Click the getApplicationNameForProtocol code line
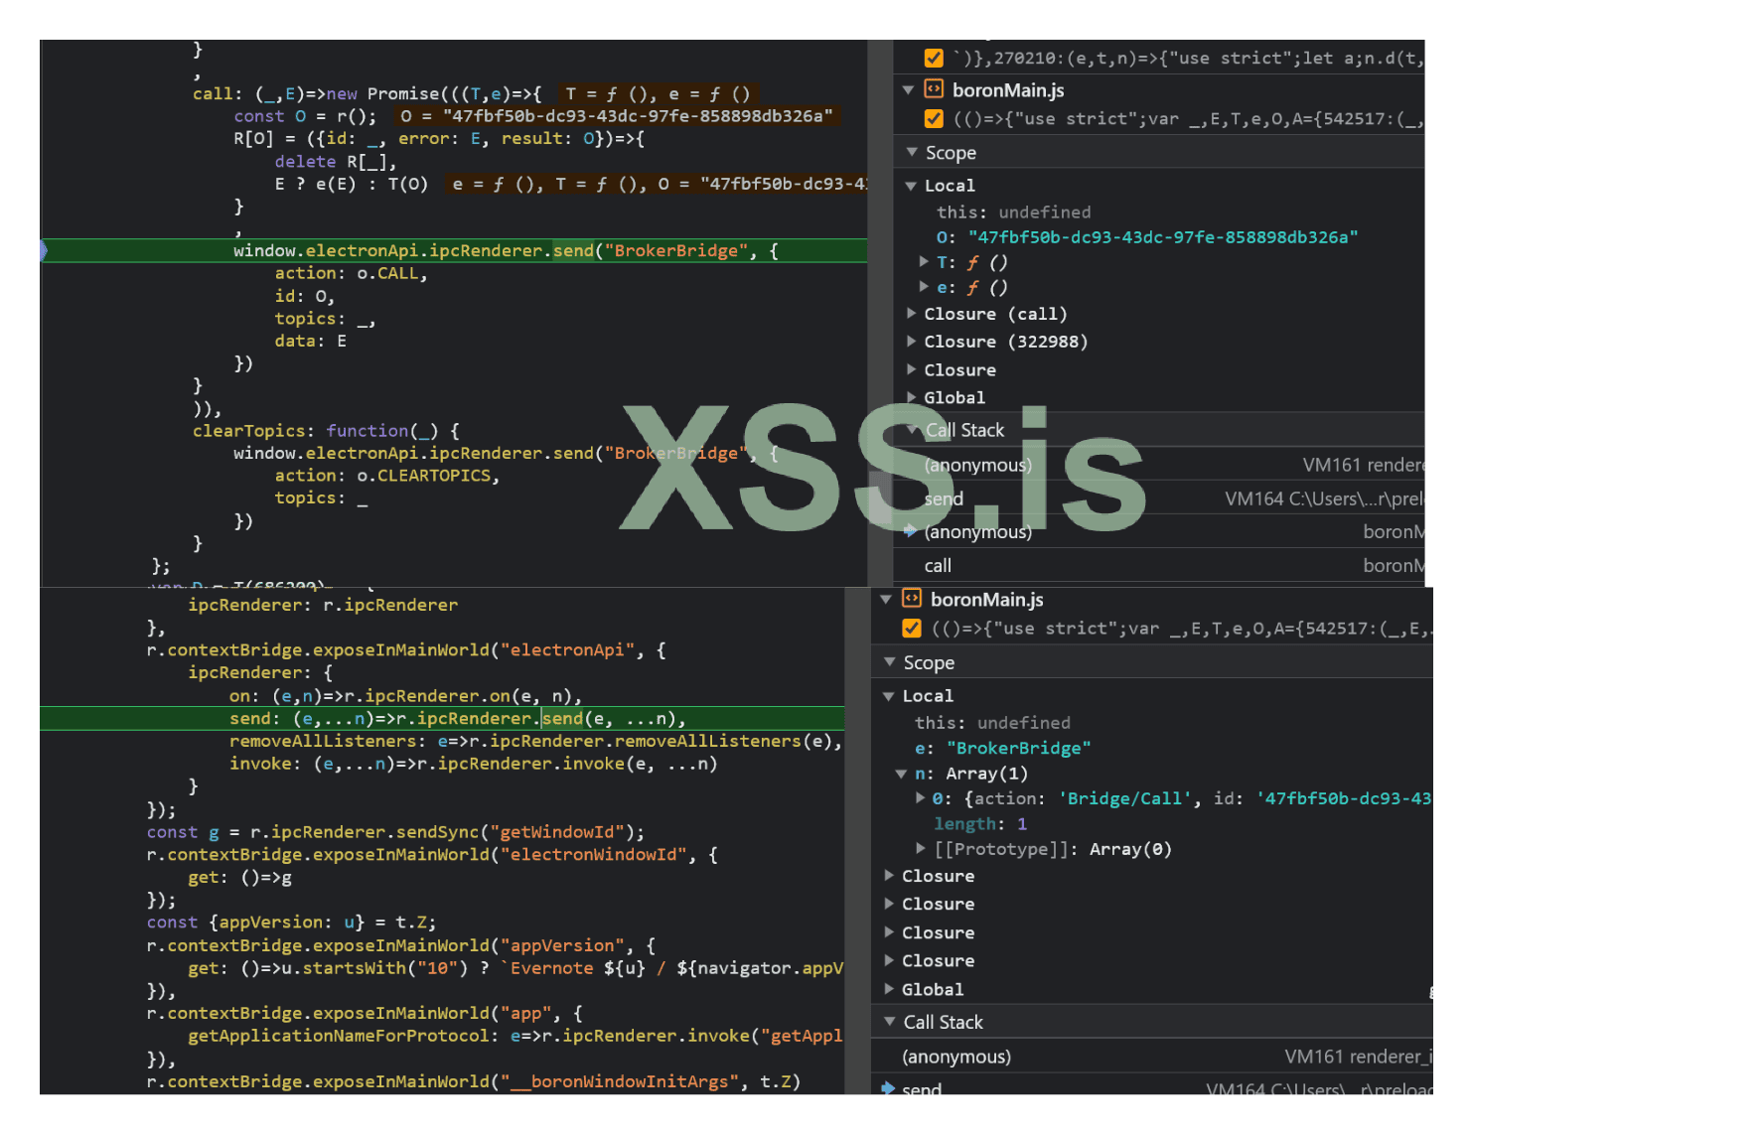 (515, 1036)
